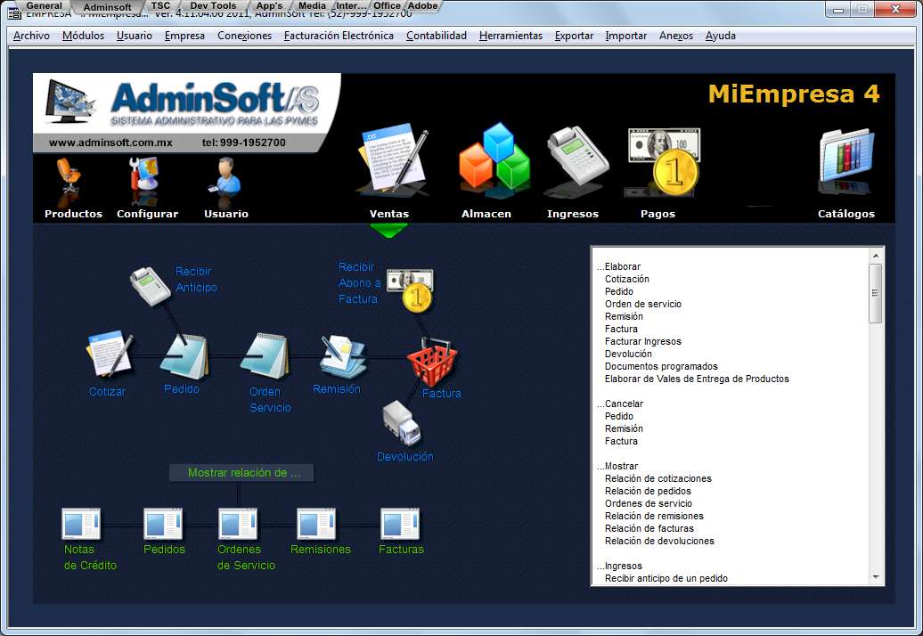Open the Exportar menu

(x=574, y=36)
